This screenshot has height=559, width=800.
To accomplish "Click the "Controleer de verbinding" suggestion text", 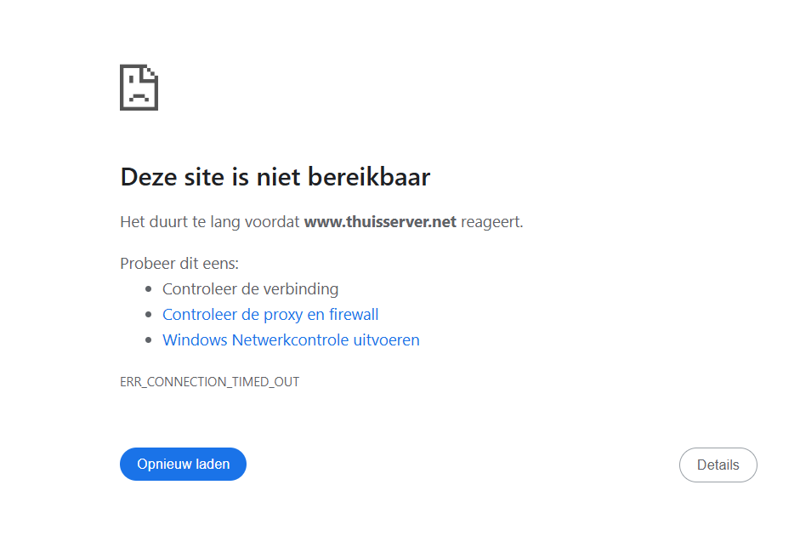I will (251, 289).
